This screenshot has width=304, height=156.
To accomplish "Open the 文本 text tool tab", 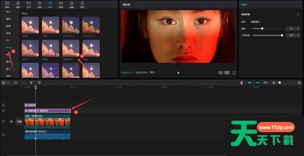I will point(29,4).
